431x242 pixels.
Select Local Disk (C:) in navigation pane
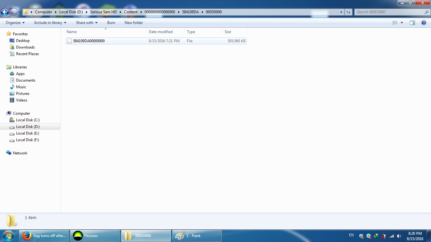pyautogui.click(x=28, y=120)
